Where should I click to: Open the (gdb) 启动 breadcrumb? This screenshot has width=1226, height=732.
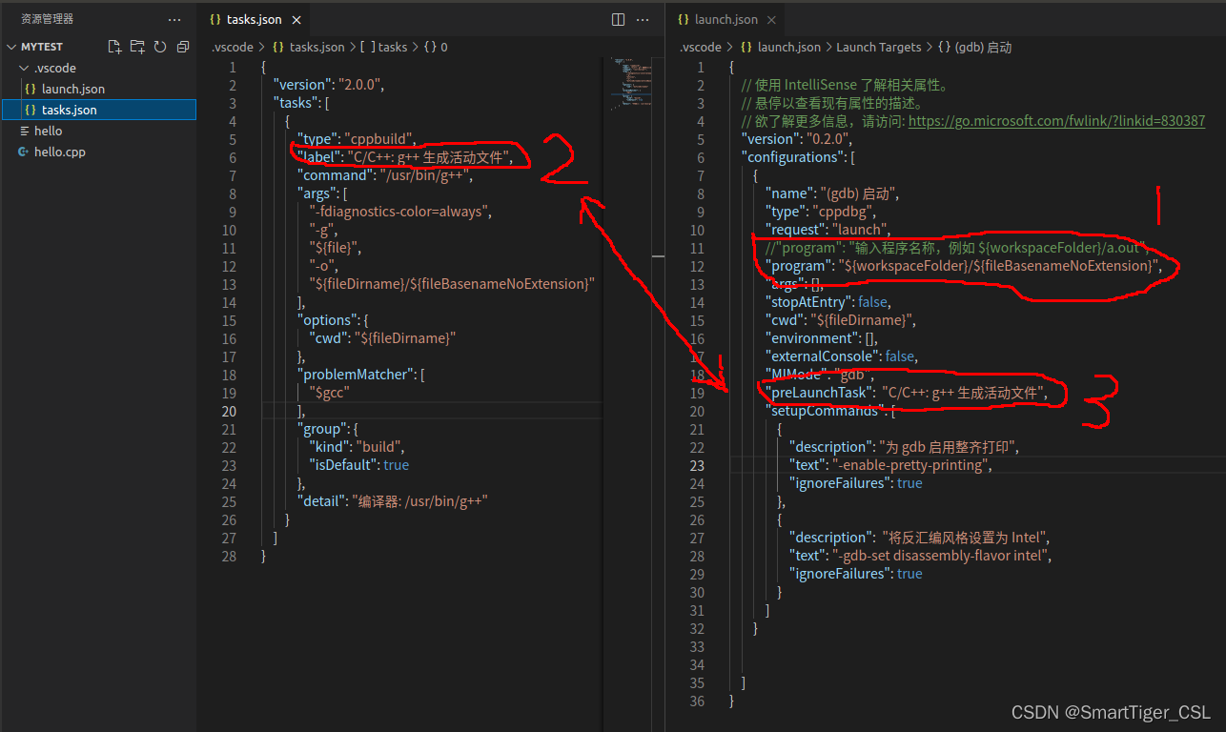[974, 47]
